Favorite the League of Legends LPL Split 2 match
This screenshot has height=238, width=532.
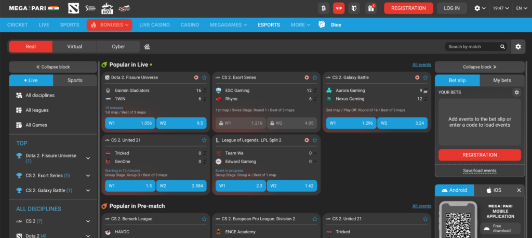coord(315,140)
